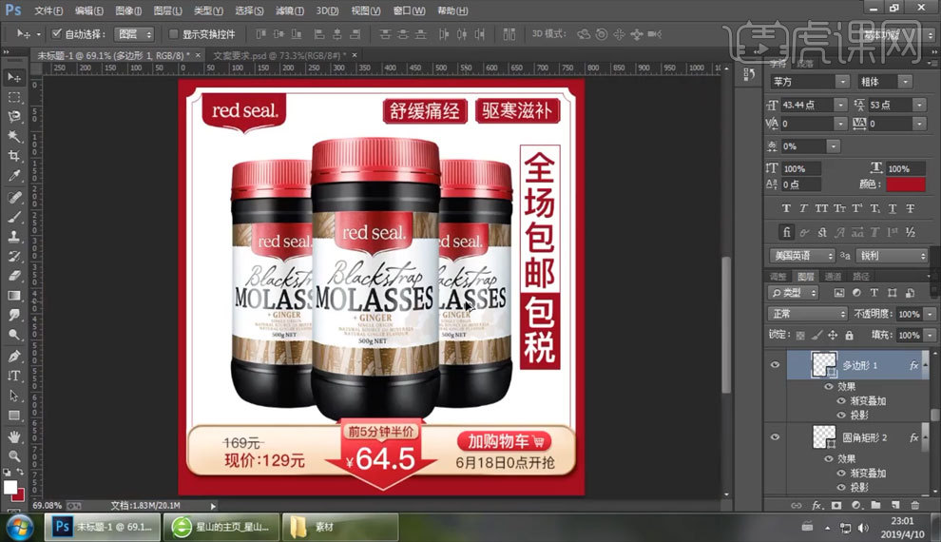941x542 pixels.
Task: Select the Gradient tool
Action: [x=14, y=296]
